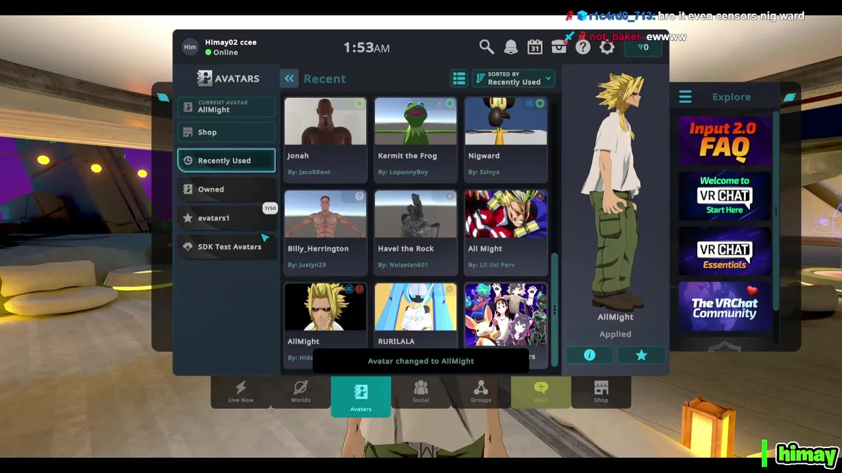The width and height of the screenshot is (842, 473).
Task: Open the VRChat Essentials banner
Action: click(x=725, y=251)
